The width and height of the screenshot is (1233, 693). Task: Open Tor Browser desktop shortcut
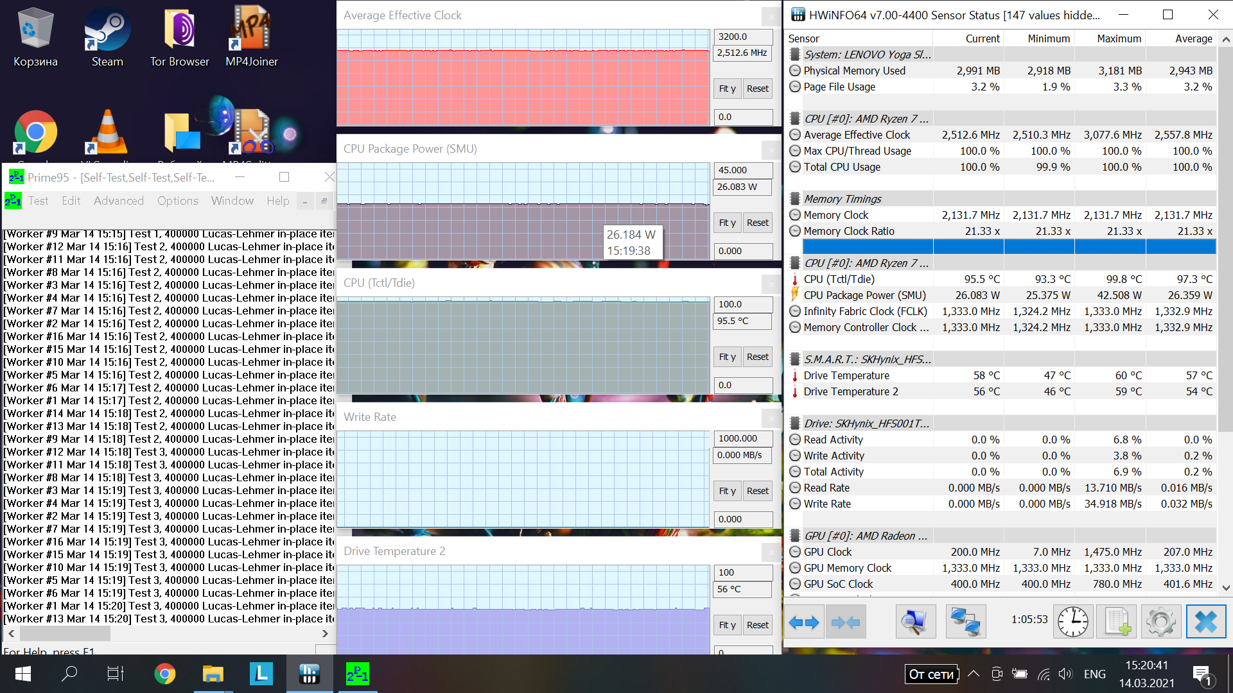pos(179,37)
